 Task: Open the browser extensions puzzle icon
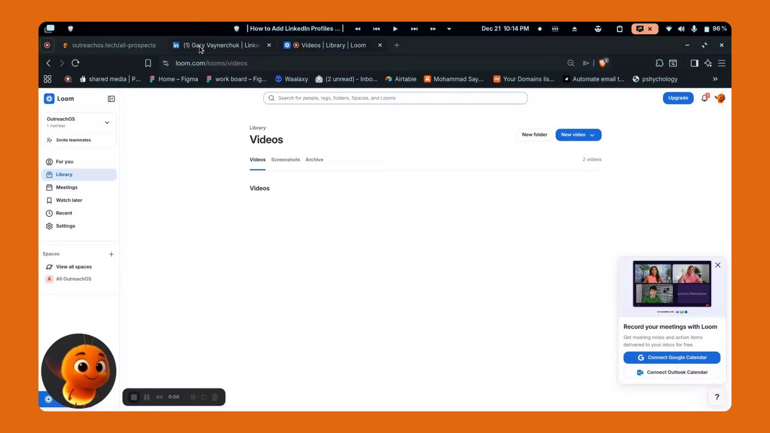[659, 63]
